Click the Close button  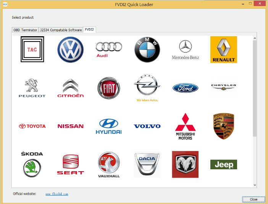point(253,199)
